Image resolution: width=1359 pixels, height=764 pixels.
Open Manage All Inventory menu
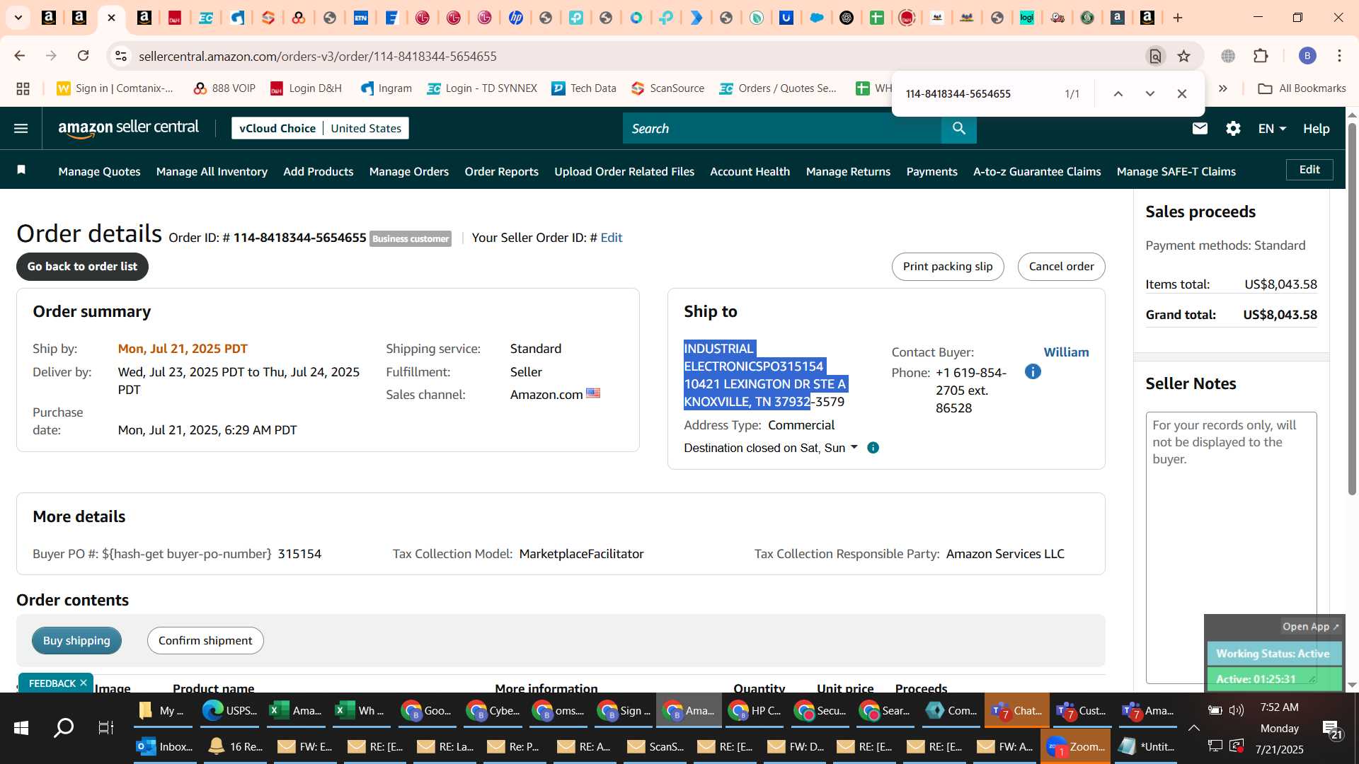click(x=212, y=171)
